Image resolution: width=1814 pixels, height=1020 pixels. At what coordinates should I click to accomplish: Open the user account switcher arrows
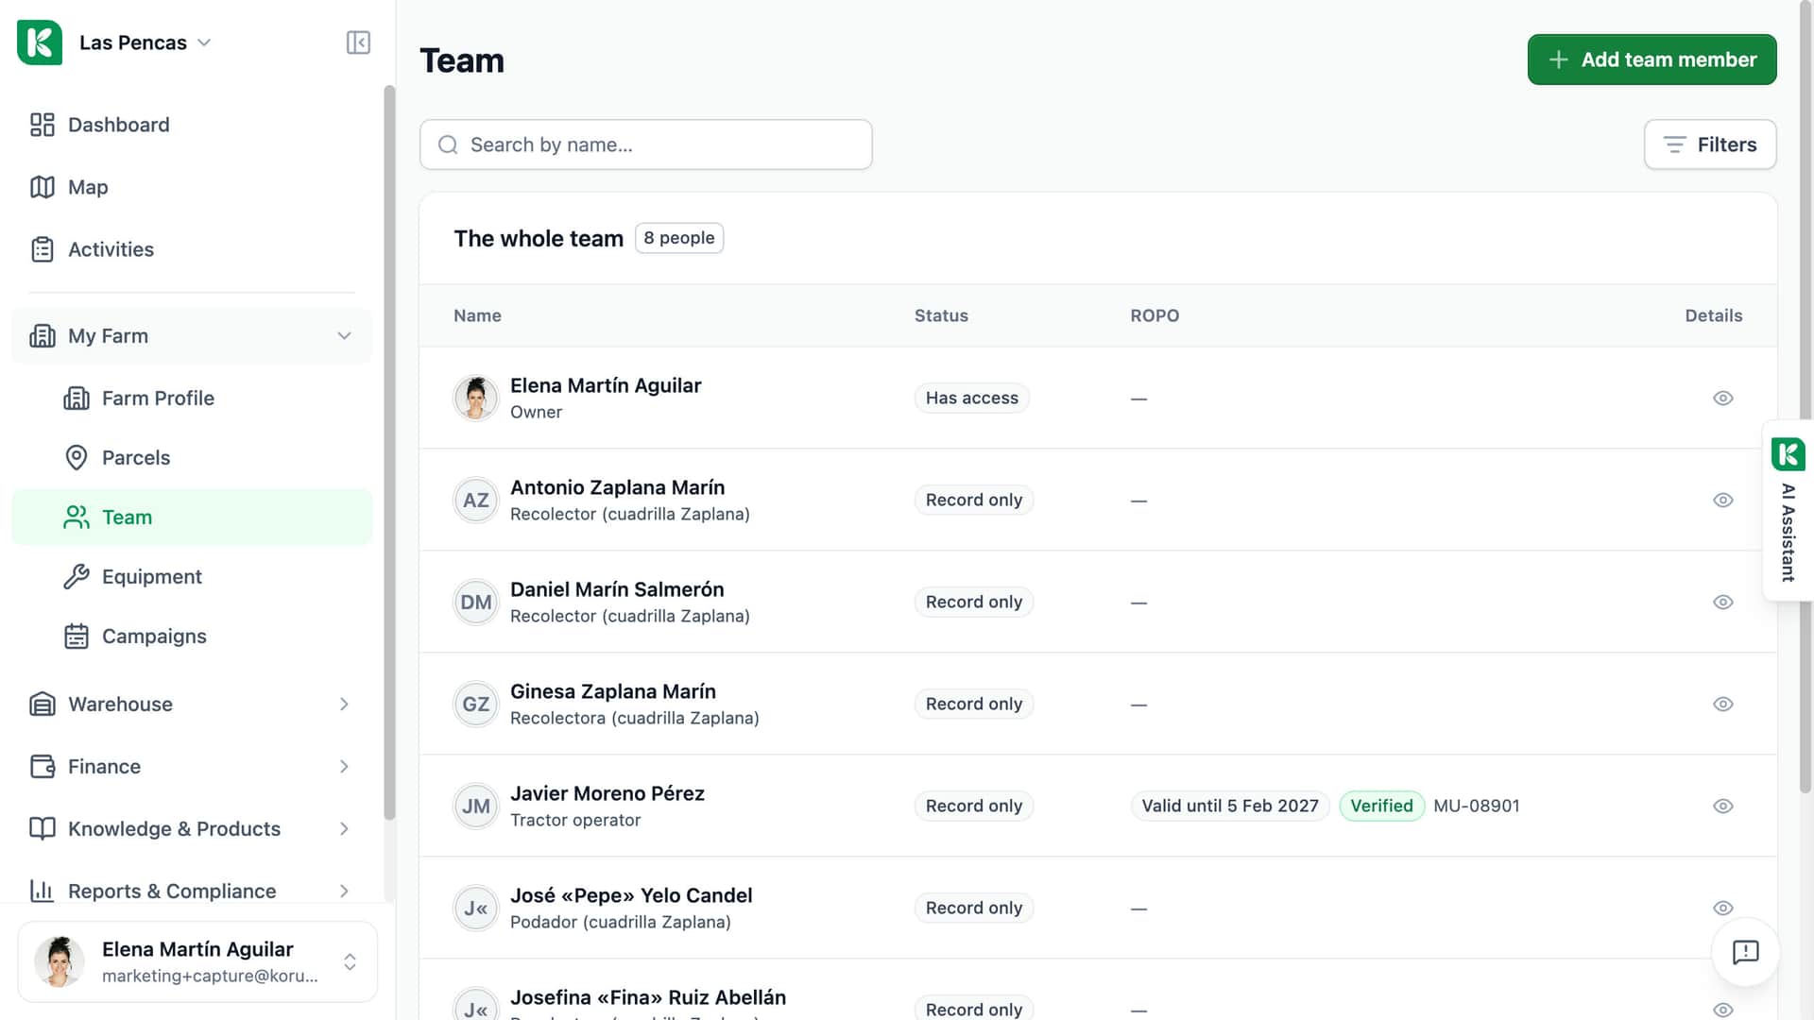point(350,962)
